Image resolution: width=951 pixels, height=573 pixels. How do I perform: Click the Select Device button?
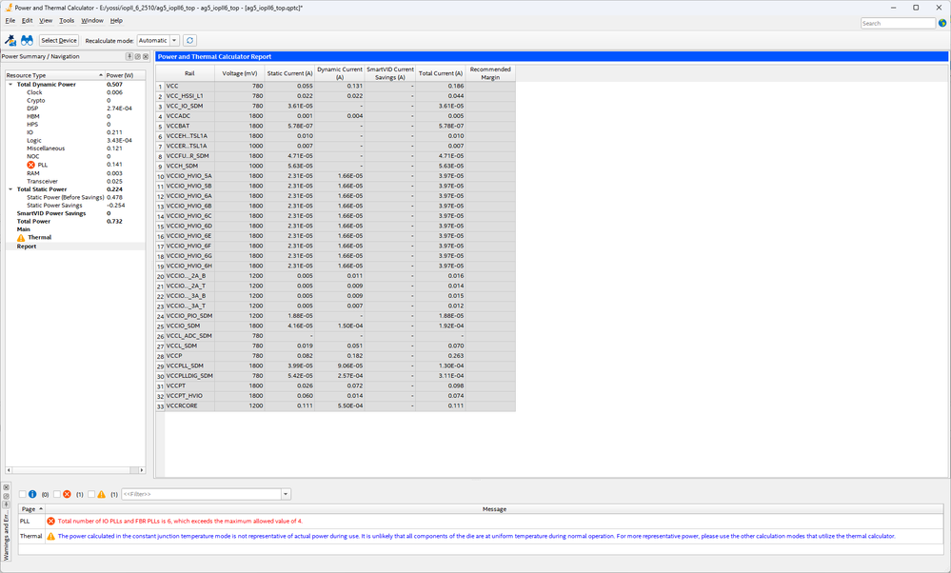(x=59, y=40)
